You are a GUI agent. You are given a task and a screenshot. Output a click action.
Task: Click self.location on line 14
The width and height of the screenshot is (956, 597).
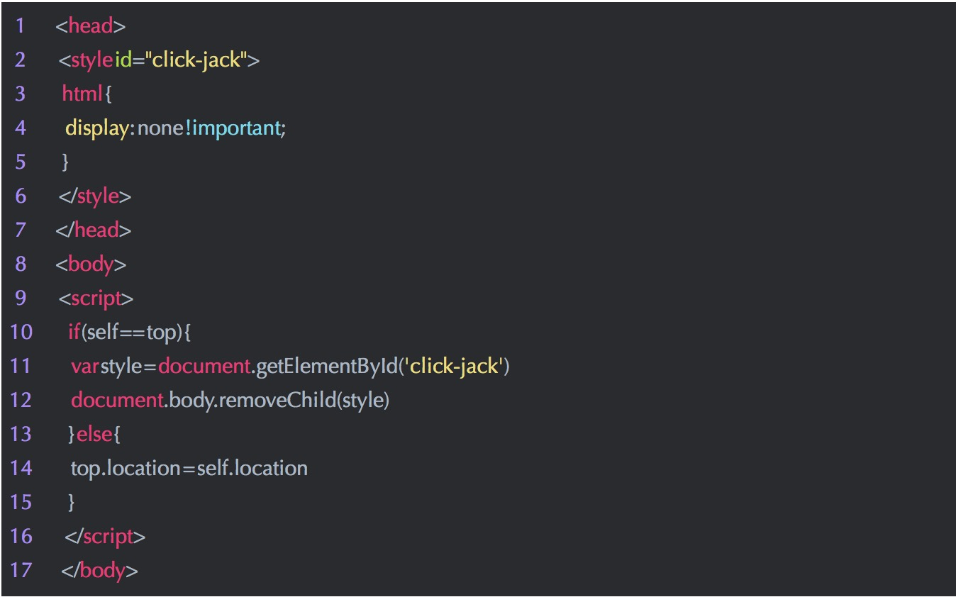click(252, 469)
